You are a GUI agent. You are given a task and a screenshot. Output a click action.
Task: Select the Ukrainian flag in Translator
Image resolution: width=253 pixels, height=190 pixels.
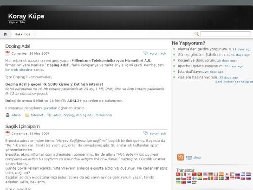click(x=178, y=182)
